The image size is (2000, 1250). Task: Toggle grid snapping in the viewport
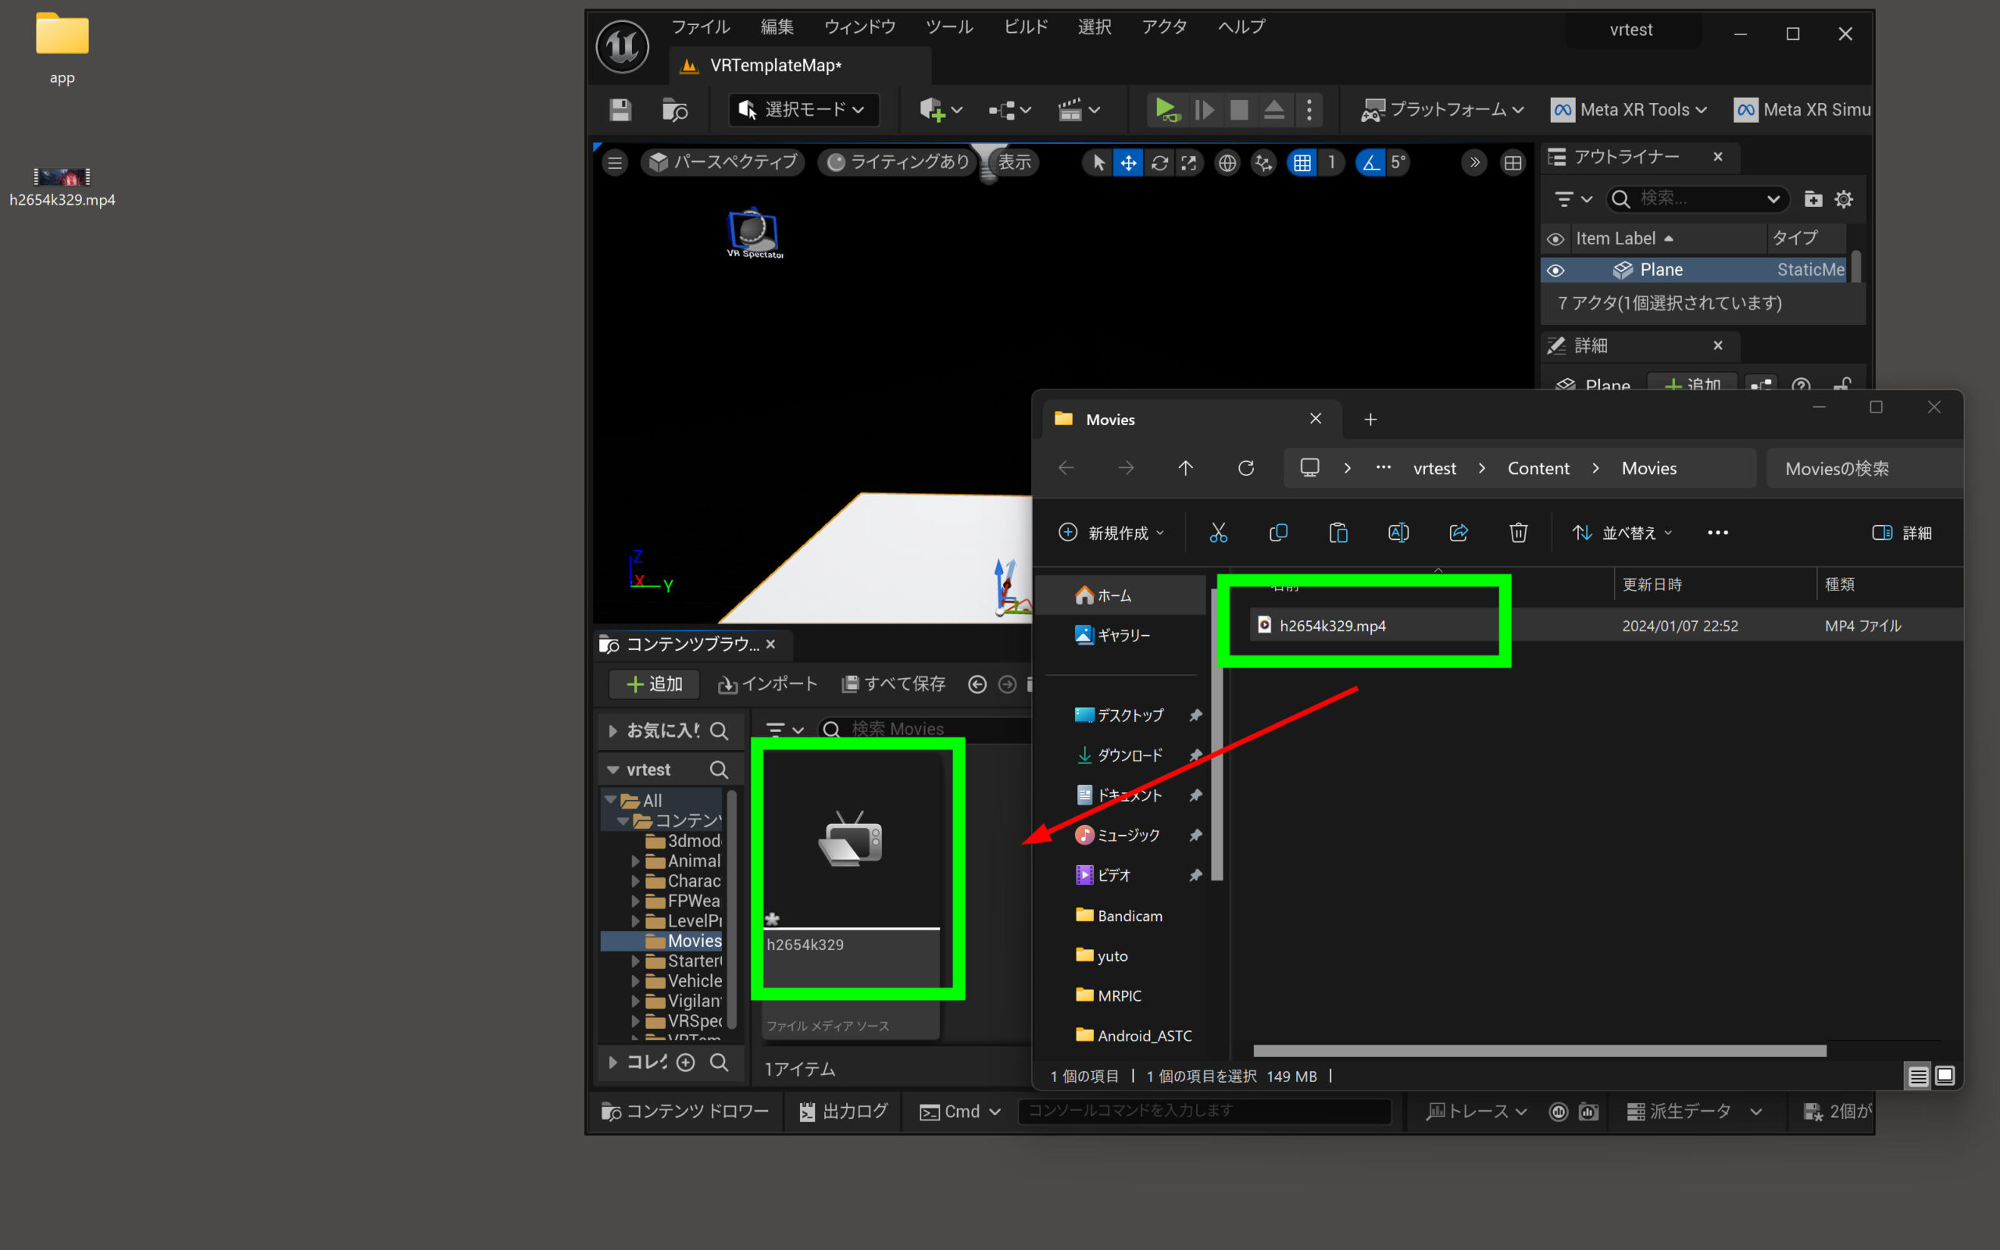1302,162
